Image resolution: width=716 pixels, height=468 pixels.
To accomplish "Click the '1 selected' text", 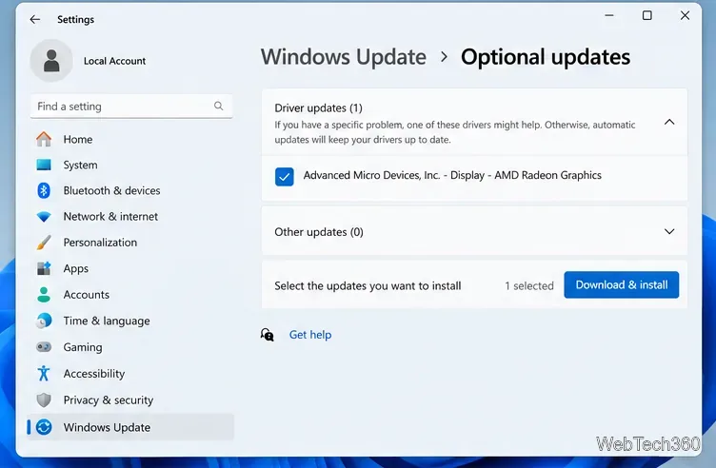I will [528, 286].
